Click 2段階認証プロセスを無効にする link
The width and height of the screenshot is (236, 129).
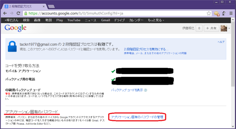[x=146, y=49]
